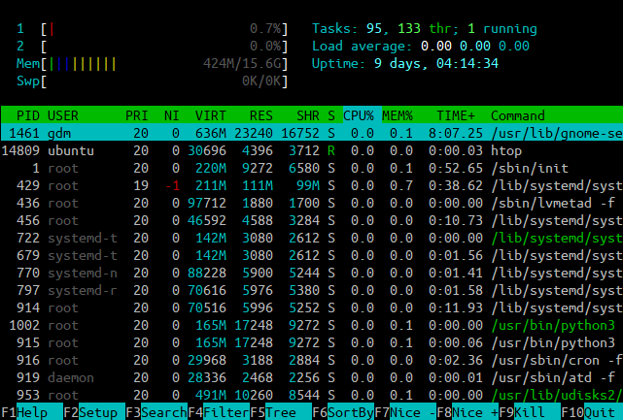623x420 pixels.
Task: Click the 8:07.25 TIME+ value
Action: tap(456, 133)
